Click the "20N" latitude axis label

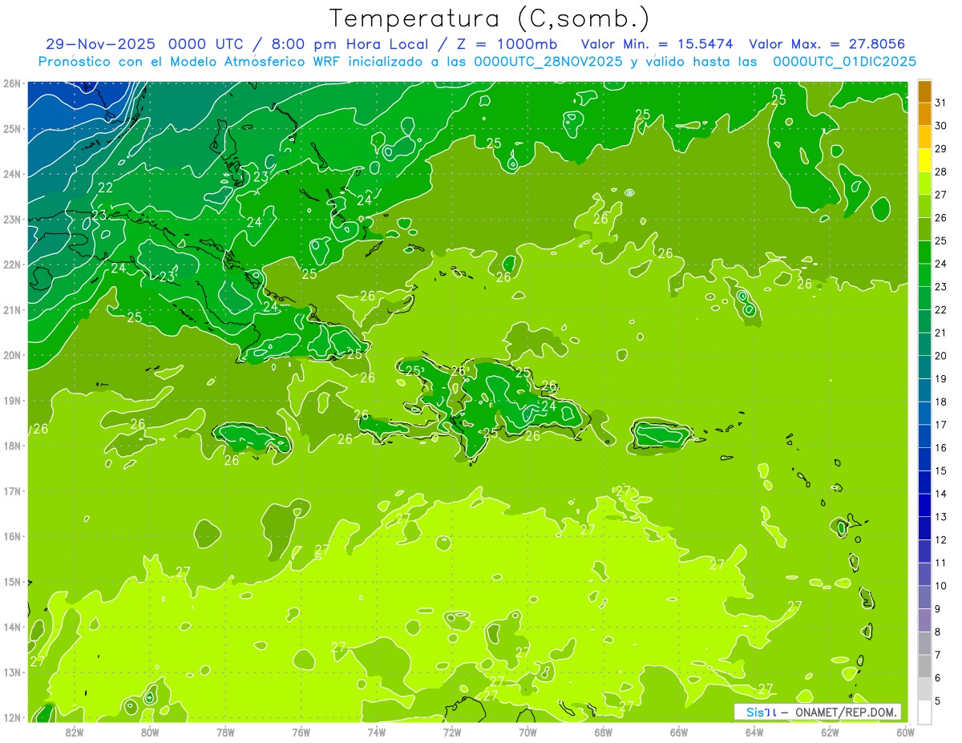click(x=11, y=354)
